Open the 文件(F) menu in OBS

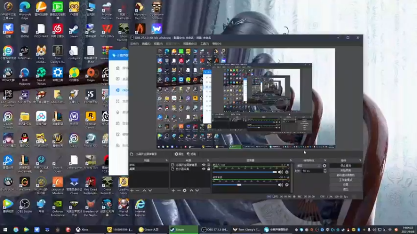(134, 44)
